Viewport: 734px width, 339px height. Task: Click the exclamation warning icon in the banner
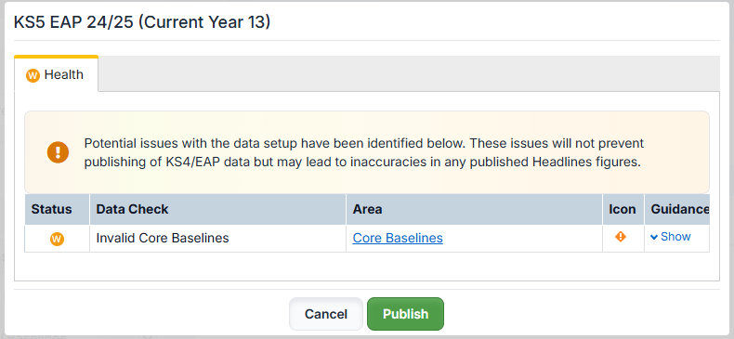tap(58, 151)
